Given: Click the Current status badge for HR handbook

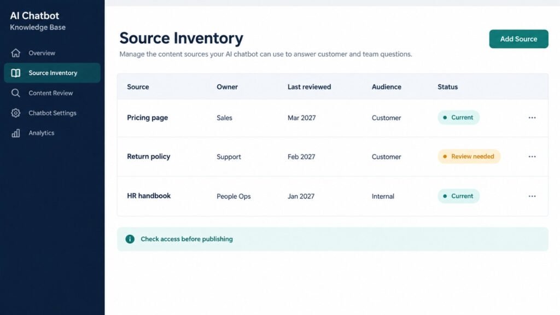Looking at the screenshot, I should click(459, 196).
